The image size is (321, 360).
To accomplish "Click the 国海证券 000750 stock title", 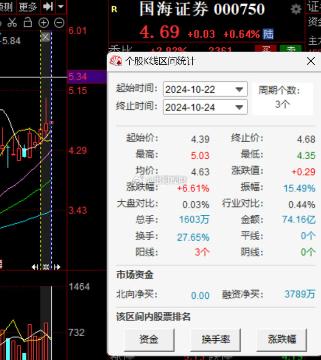I will 202,9.
